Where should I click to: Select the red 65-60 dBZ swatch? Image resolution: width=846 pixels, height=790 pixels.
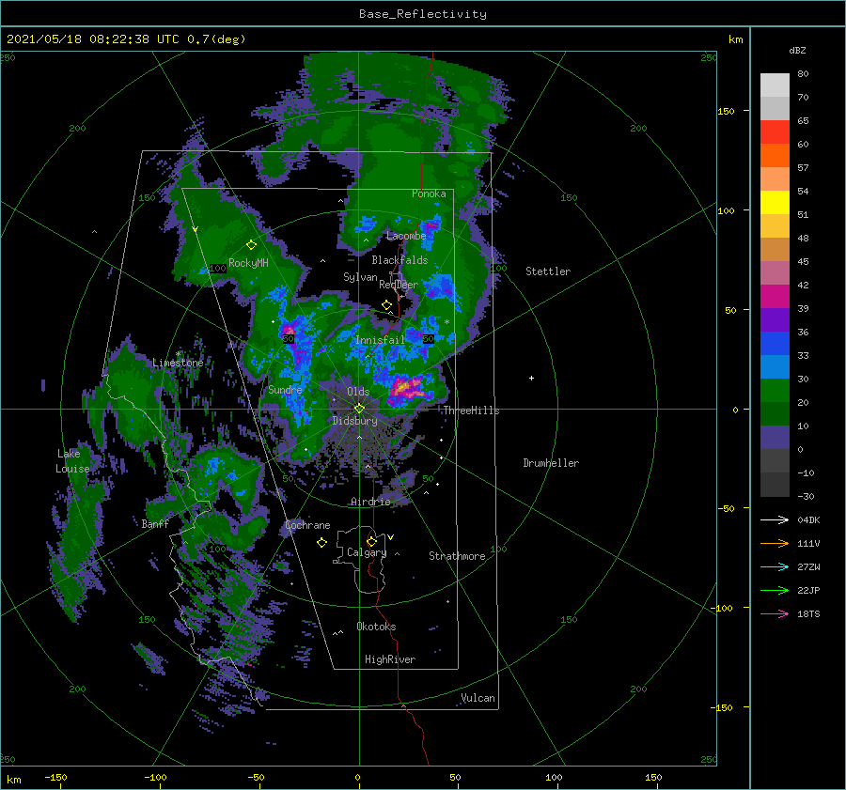coord(775,132)
